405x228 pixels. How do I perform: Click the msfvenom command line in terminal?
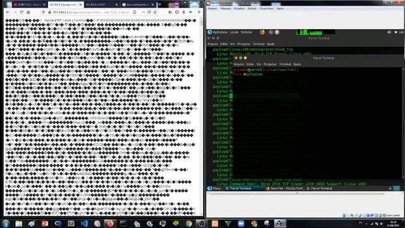[x=253, y=75]
